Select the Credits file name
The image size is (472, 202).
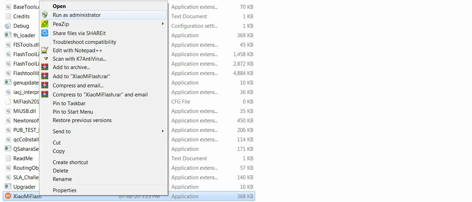[x=21, y=16]
